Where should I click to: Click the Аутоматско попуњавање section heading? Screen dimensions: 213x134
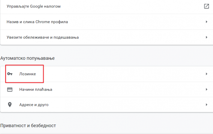click(27, 58)
